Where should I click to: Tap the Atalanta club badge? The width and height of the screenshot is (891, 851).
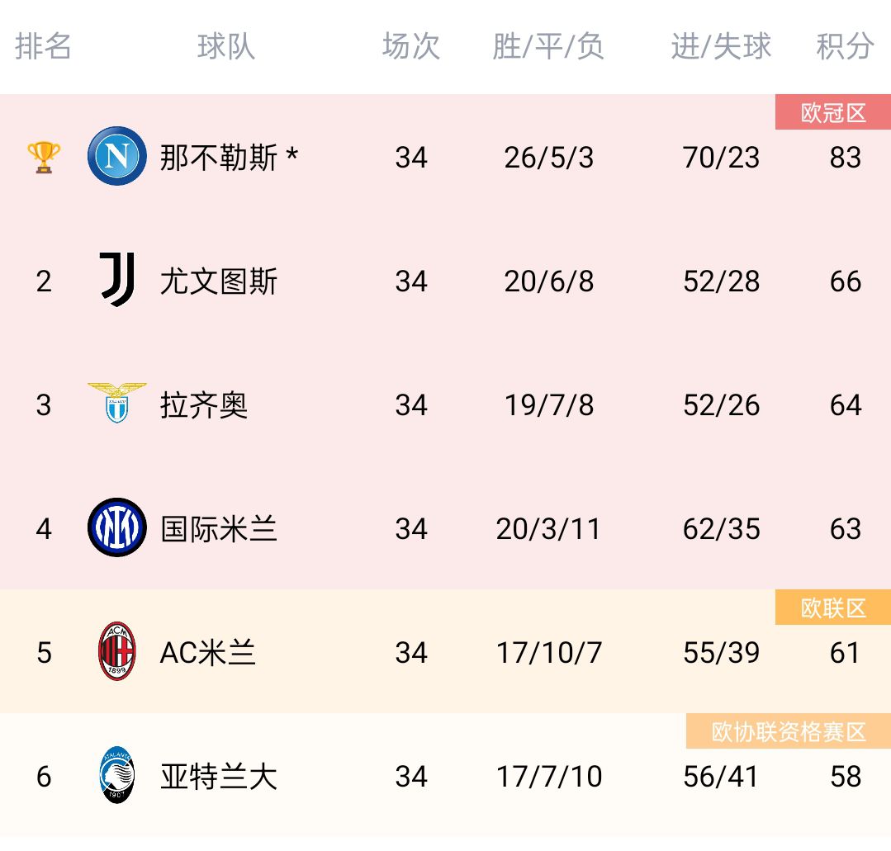(x=117, y=775)
